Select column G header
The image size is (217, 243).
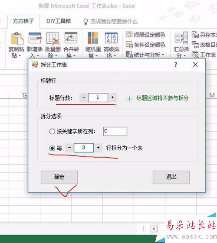tap(25, 95)
